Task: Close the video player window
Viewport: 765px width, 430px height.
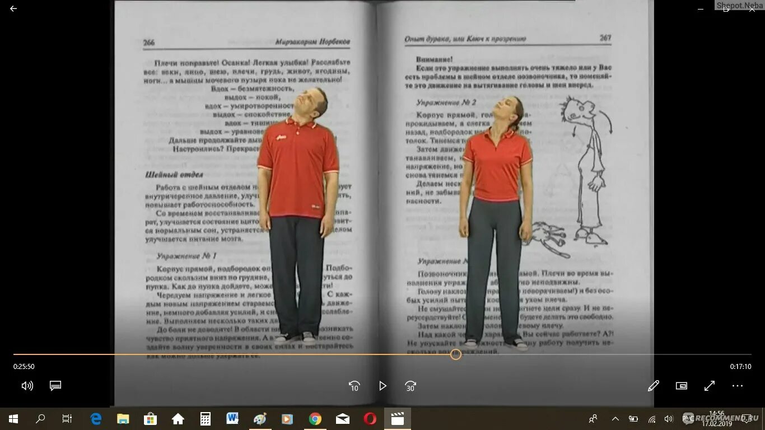Action: (x=752, y=9)
